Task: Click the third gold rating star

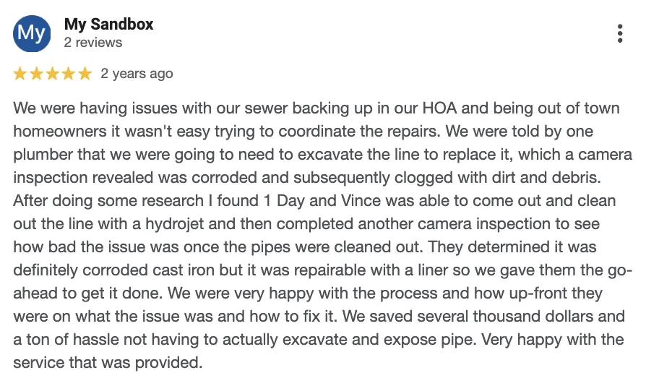Action: pos(52,74)
